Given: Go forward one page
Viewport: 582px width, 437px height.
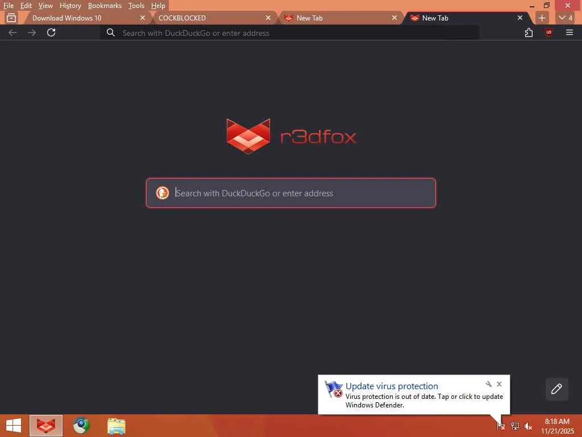Looking at the screenshot, I should (32, 32).
